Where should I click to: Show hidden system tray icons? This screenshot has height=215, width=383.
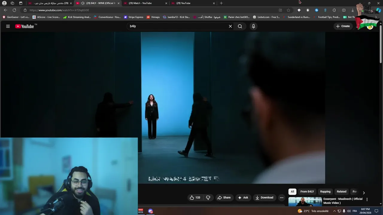pos(334,211)
